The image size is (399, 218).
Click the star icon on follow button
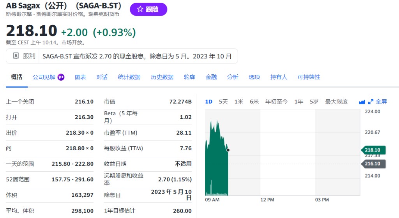(x=140, y=9)
